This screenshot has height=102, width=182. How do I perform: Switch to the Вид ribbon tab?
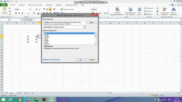pos(82,5)
